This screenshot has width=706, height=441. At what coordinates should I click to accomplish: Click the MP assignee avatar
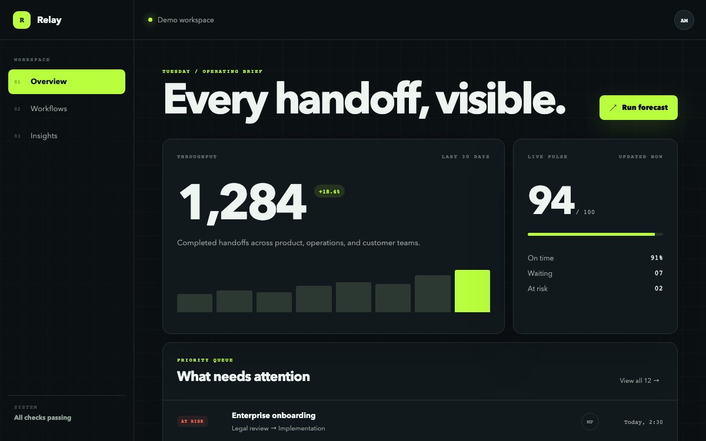tap(590, 422)
